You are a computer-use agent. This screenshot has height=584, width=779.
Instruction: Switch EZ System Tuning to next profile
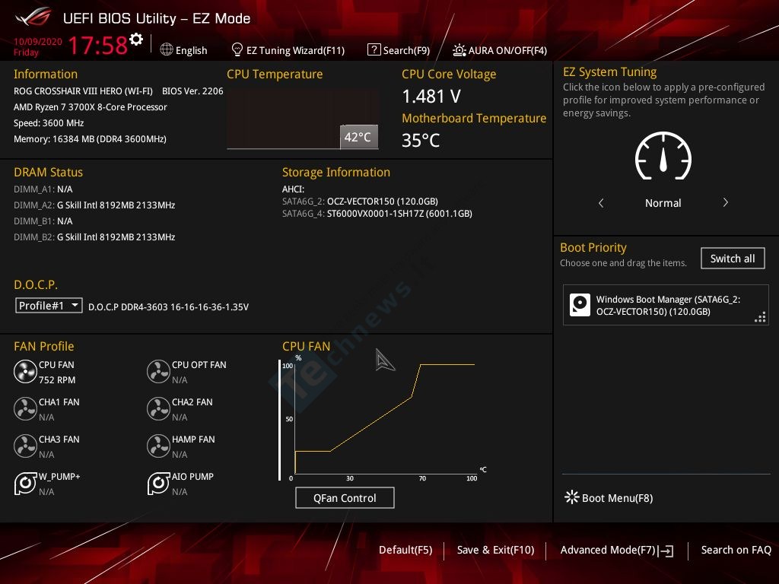pos(725,202)
